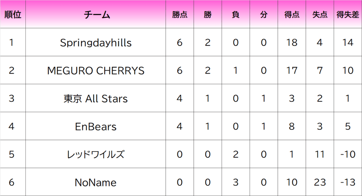Click MEGURO CHERRYS goals scored value 17
This screenshot has height=196, width=362.
pyautogui.click(x=292, y=71)
